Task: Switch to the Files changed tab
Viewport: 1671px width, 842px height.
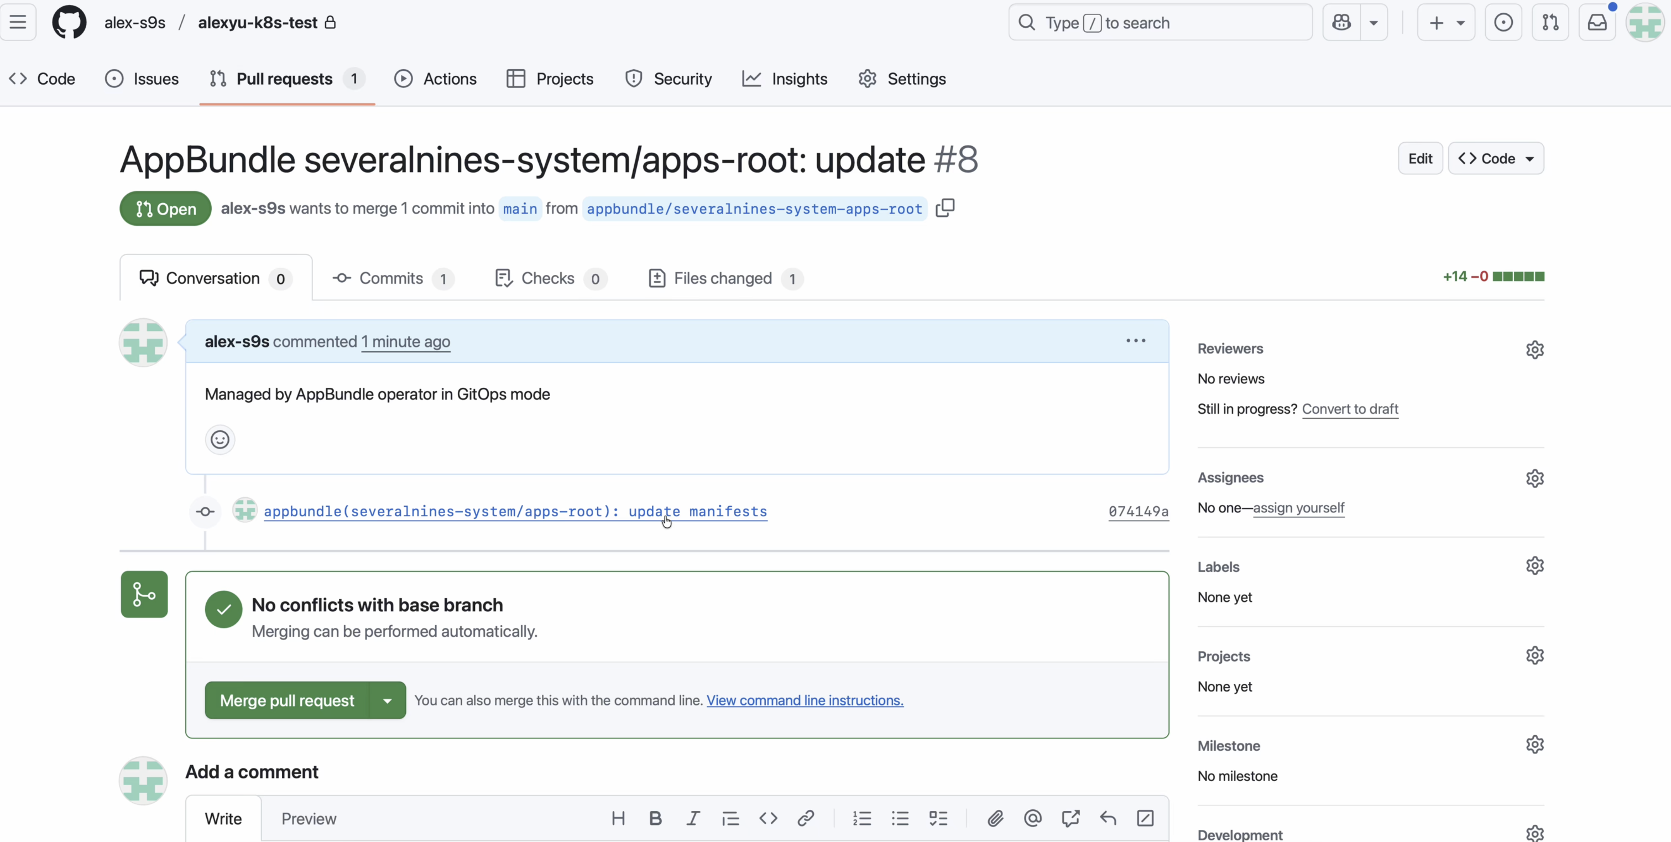Action: pyautogui.click(x=724, y=278)
